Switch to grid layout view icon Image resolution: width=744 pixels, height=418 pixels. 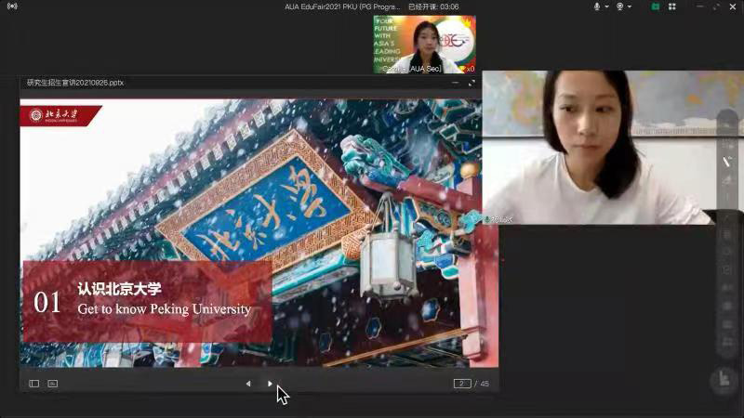point(671,7)
